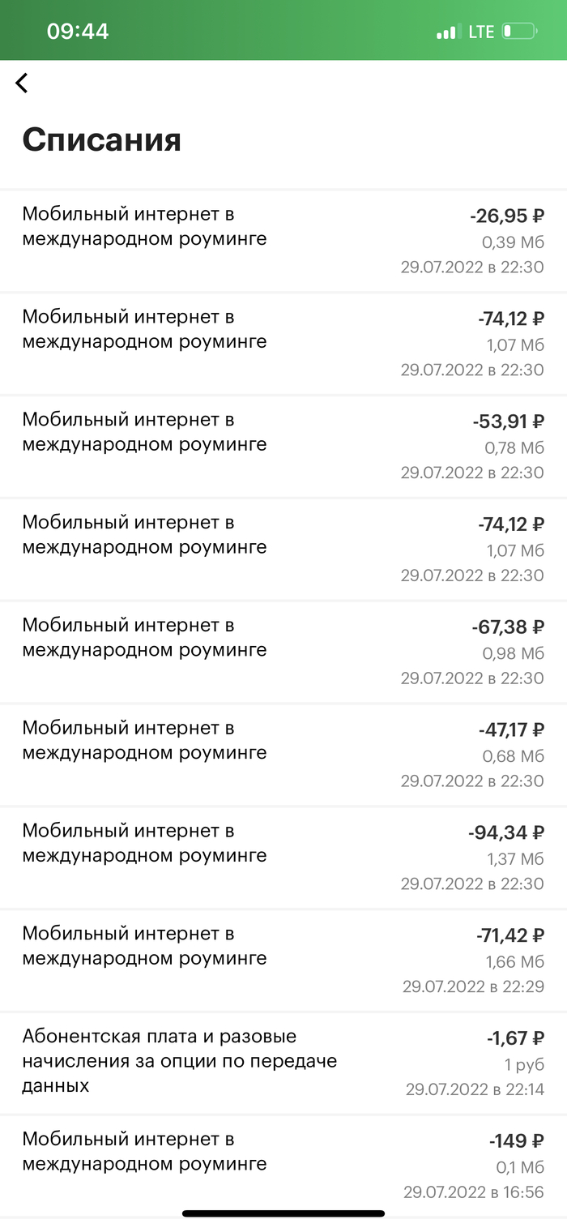View the -94,34 ₽ roaming charge
The width and height of the screenshot is (567, 1228).
[x=283, y=858]
